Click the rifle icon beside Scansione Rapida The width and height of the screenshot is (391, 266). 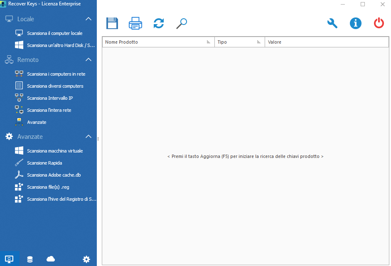point(19,163)
